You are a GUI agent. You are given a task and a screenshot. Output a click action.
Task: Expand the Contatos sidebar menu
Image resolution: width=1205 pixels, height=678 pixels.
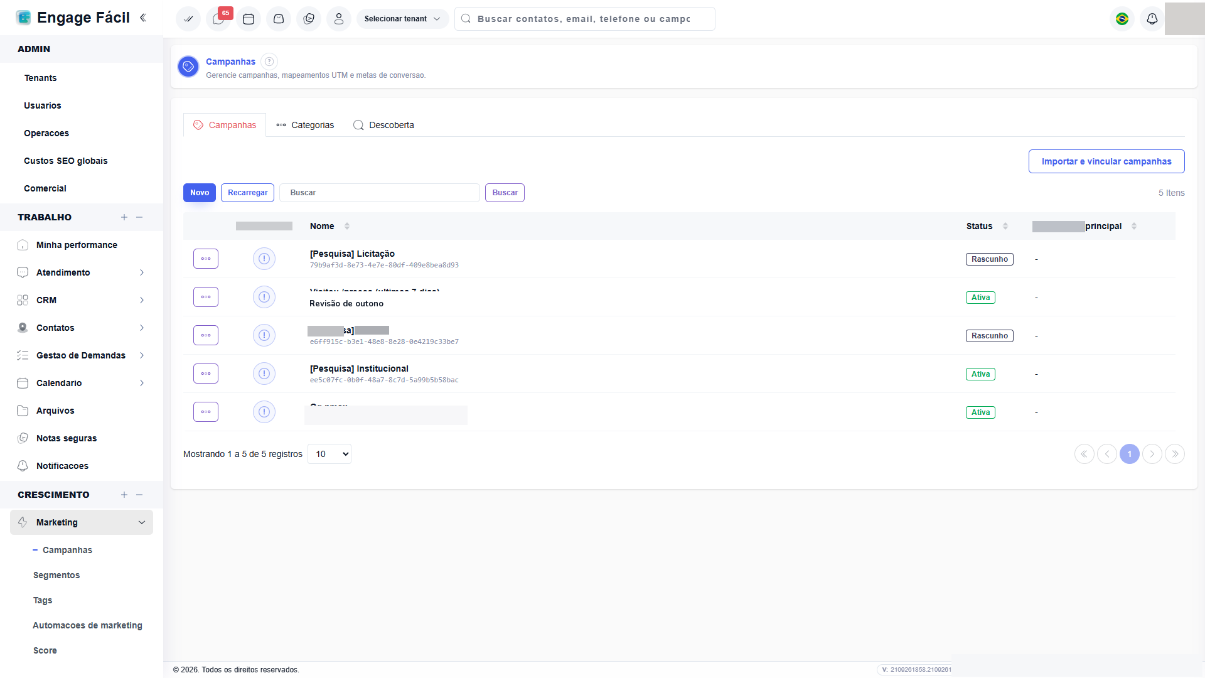tap(82, 328)
